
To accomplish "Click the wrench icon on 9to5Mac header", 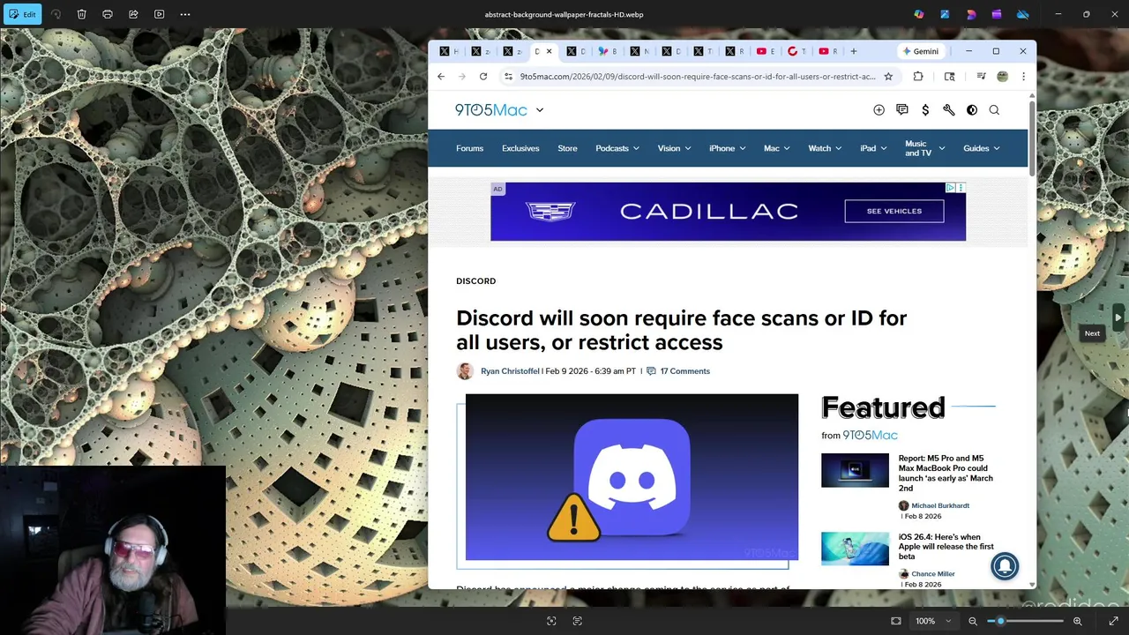I will [948, 110].
